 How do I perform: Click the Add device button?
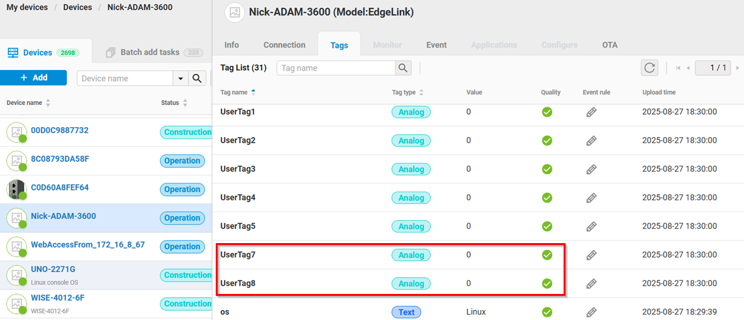33,78
